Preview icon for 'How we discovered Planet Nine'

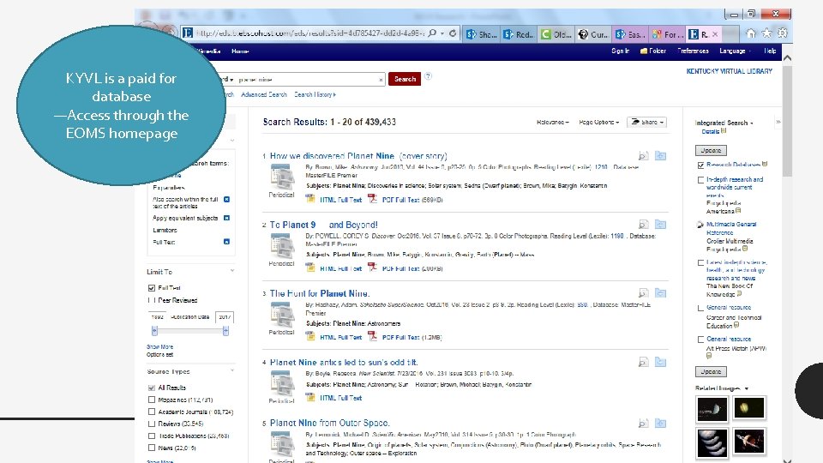(x=643, y=156)
